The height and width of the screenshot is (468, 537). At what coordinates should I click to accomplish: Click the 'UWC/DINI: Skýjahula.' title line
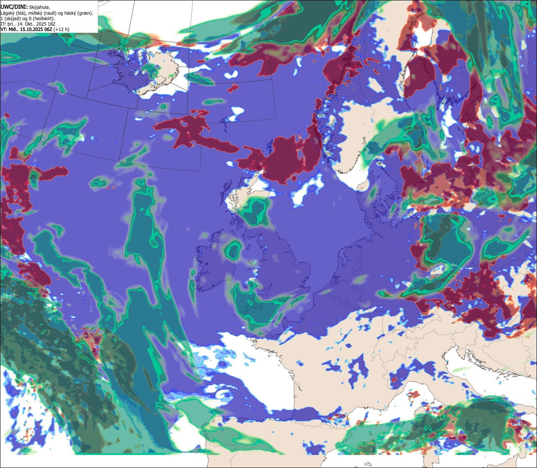tap(25, 7)
